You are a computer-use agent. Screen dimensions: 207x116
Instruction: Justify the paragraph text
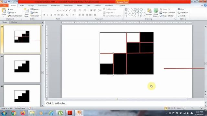(90, 15)
